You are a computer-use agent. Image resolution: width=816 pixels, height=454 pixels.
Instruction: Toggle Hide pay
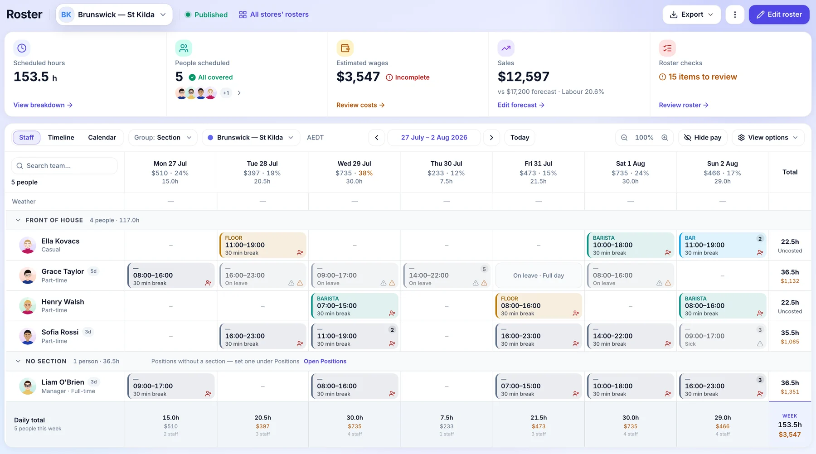pyautogui.click(x=703, y=137)
